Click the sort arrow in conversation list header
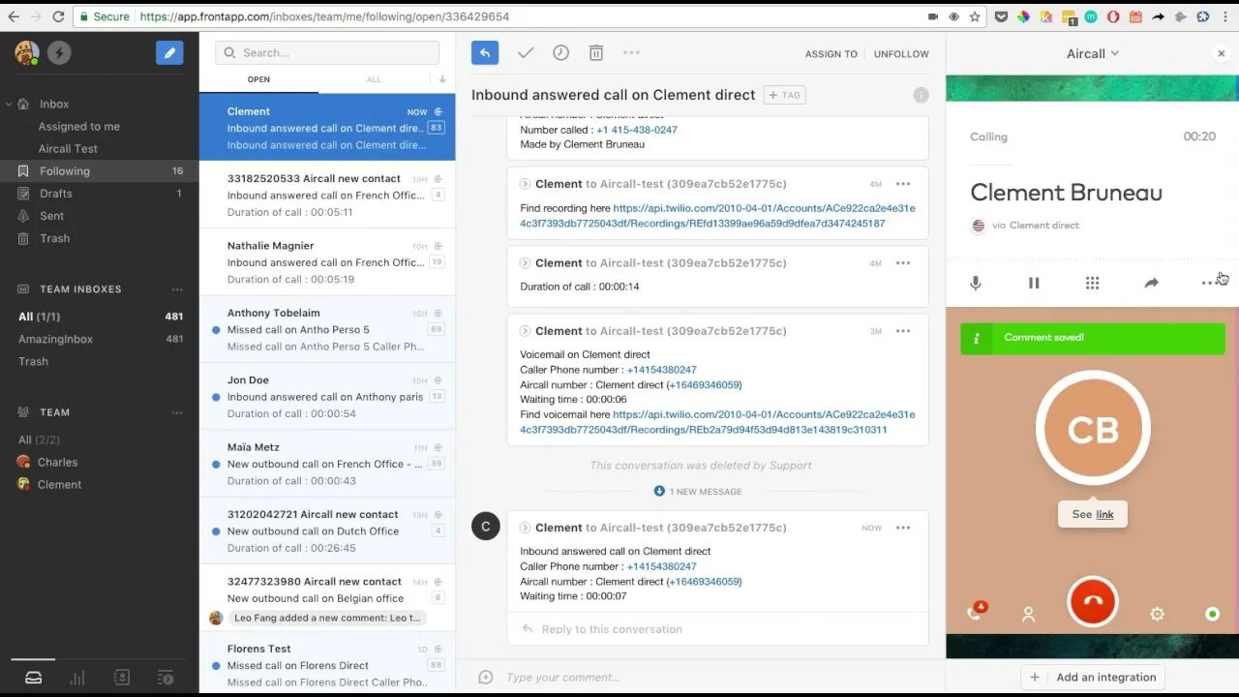 coord(442,79)
